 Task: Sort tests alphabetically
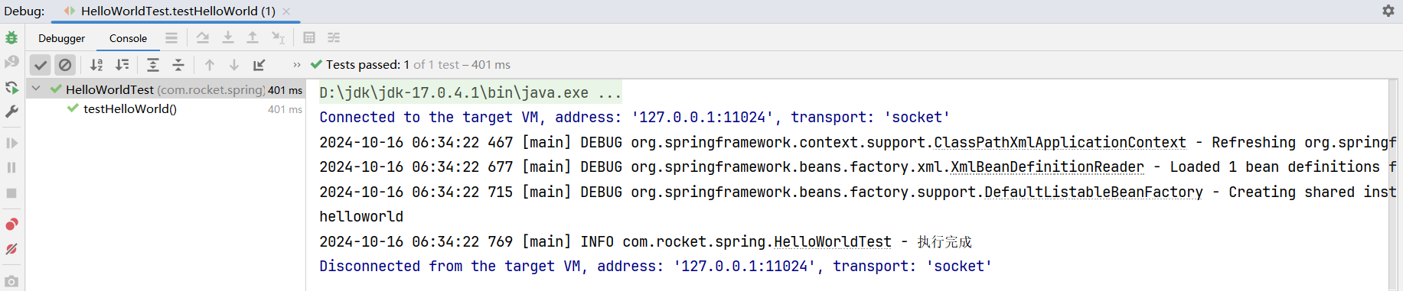click(x=96, y=65)
